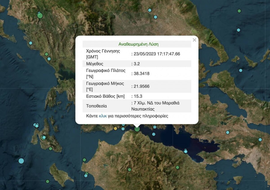Viewport: 270px width, 190px height.
Task: Select the large green marker under popup pointer
Action: pos(137,129)
